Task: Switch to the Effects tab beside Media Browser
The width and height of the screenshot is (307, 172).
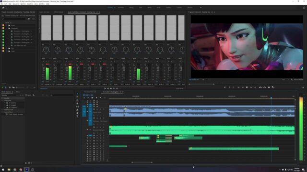Action: 18,92
